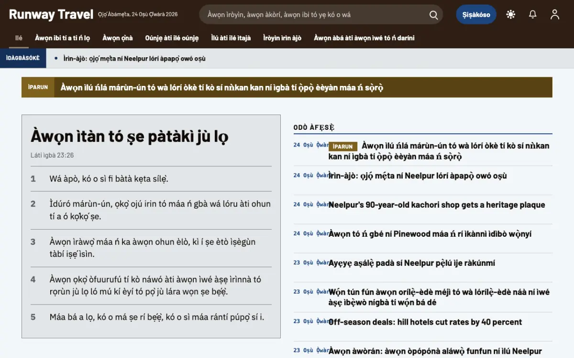Open Ìlú àti ilé ìtajà section

pyautogui.click(x=231, y=38)
